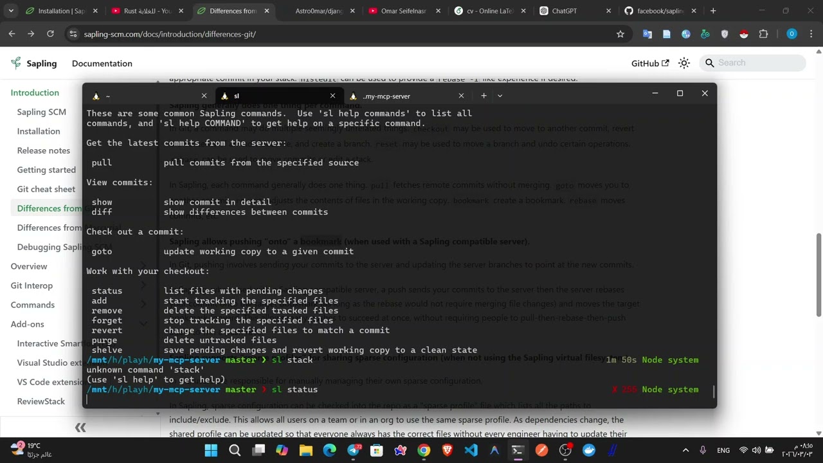Viewport: 823px width, 463px height.
Task: Open the Git cheat sheet sidebar page
Action: point(46,189)
